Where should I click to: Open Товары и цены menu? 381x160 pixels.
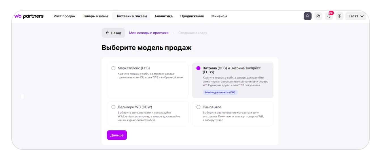[95, 16]
